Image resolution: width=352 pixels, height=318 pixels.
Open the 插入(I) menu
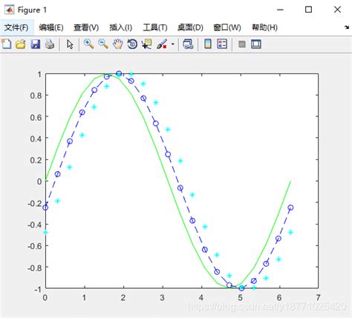[x=121, y=27]
